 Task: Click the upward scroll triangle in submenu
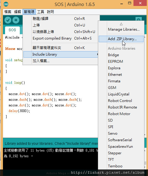[x=121, y=24]
